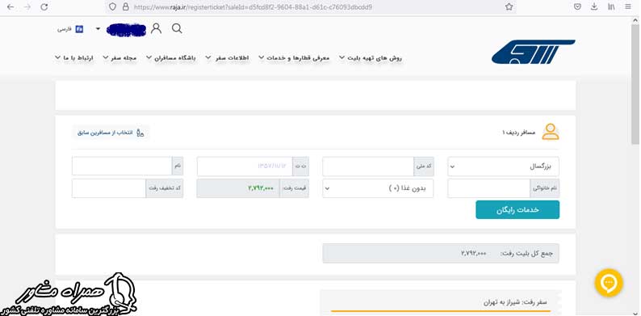The width and height of the screenshot is (641, 316).
Task: Open the اطلاعات سفر menu
Action: pos(227,58)
